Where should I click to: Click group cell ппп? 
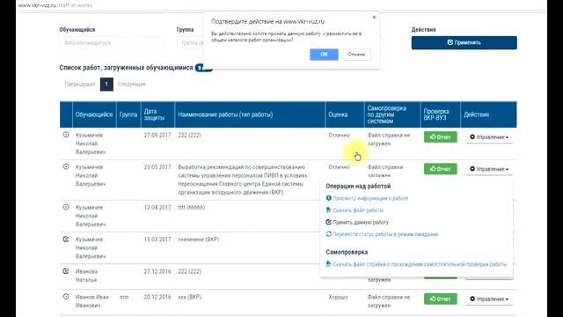pos(124,298)
